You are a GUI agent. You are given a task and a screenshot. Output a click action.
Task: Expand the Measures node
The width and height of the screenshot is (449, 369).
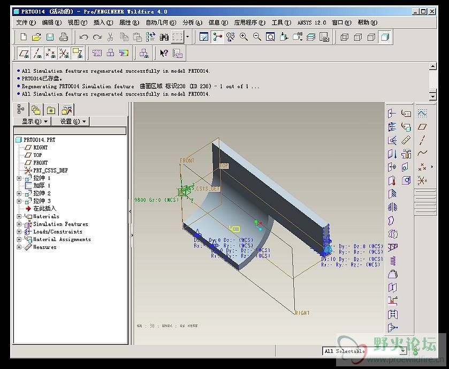pos(19,247)
